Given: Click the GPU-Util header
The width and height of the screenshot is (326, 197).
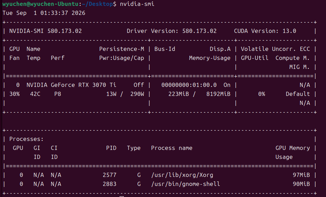Looking at the screenshot, I should (x=254, y=58).
